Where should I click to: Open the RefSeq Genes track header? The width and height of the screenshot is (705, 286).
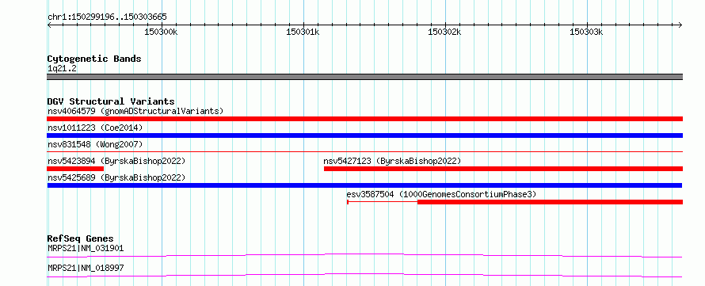[x=81, y=238]
